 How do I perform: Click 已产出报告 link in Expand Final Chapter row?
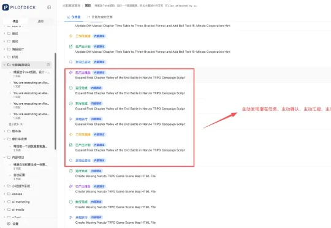[83, 72]
